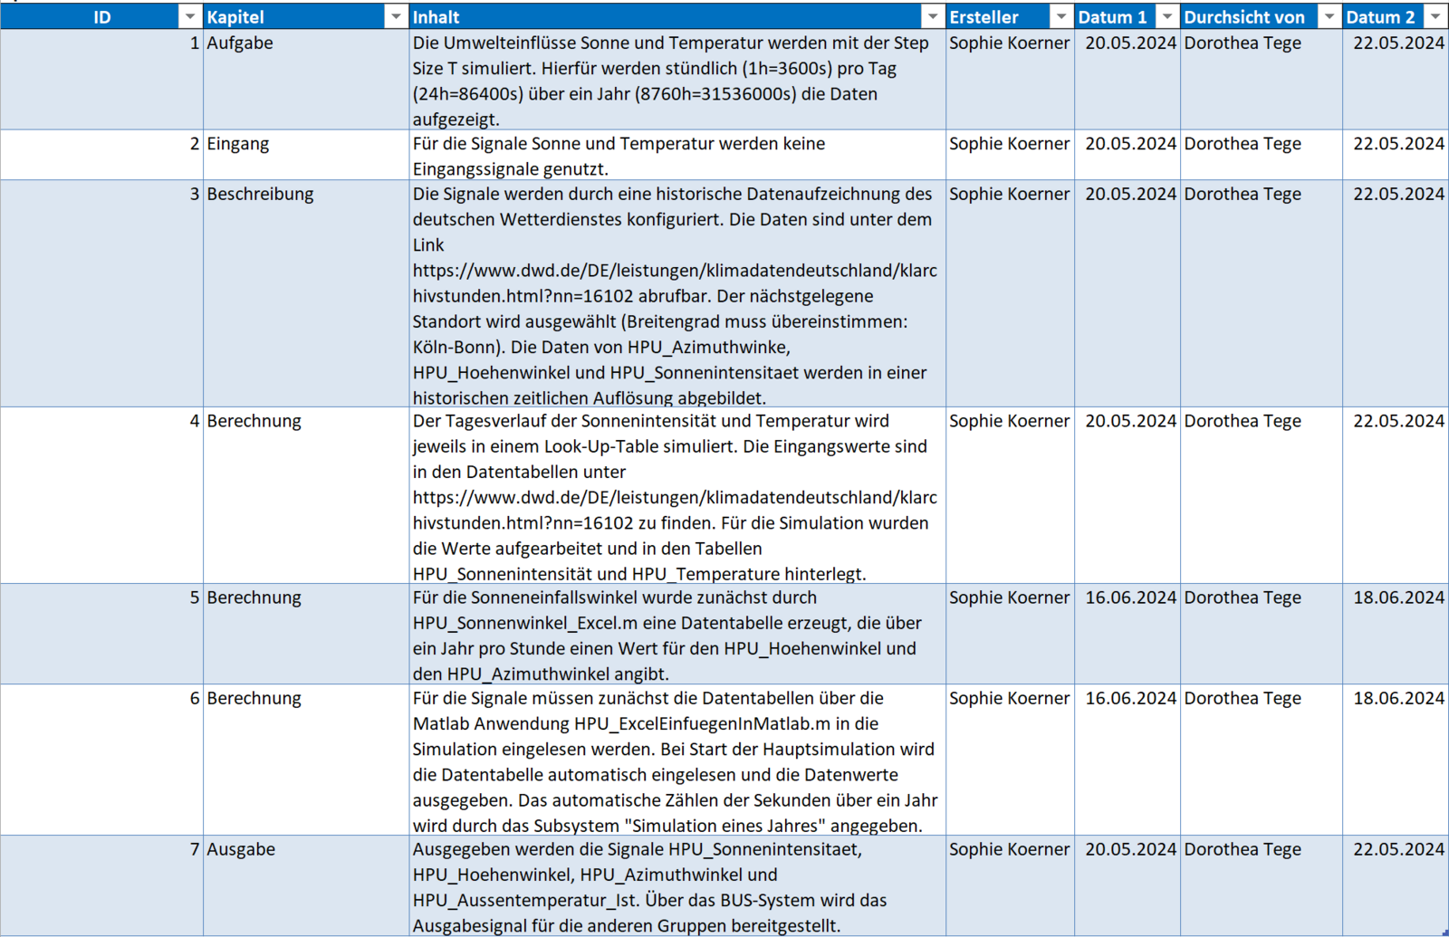The image size is (1449, 937).
Task: Expand the Inhalt column filter arrow
Action: pyautogui.click(x=932, y=17)
